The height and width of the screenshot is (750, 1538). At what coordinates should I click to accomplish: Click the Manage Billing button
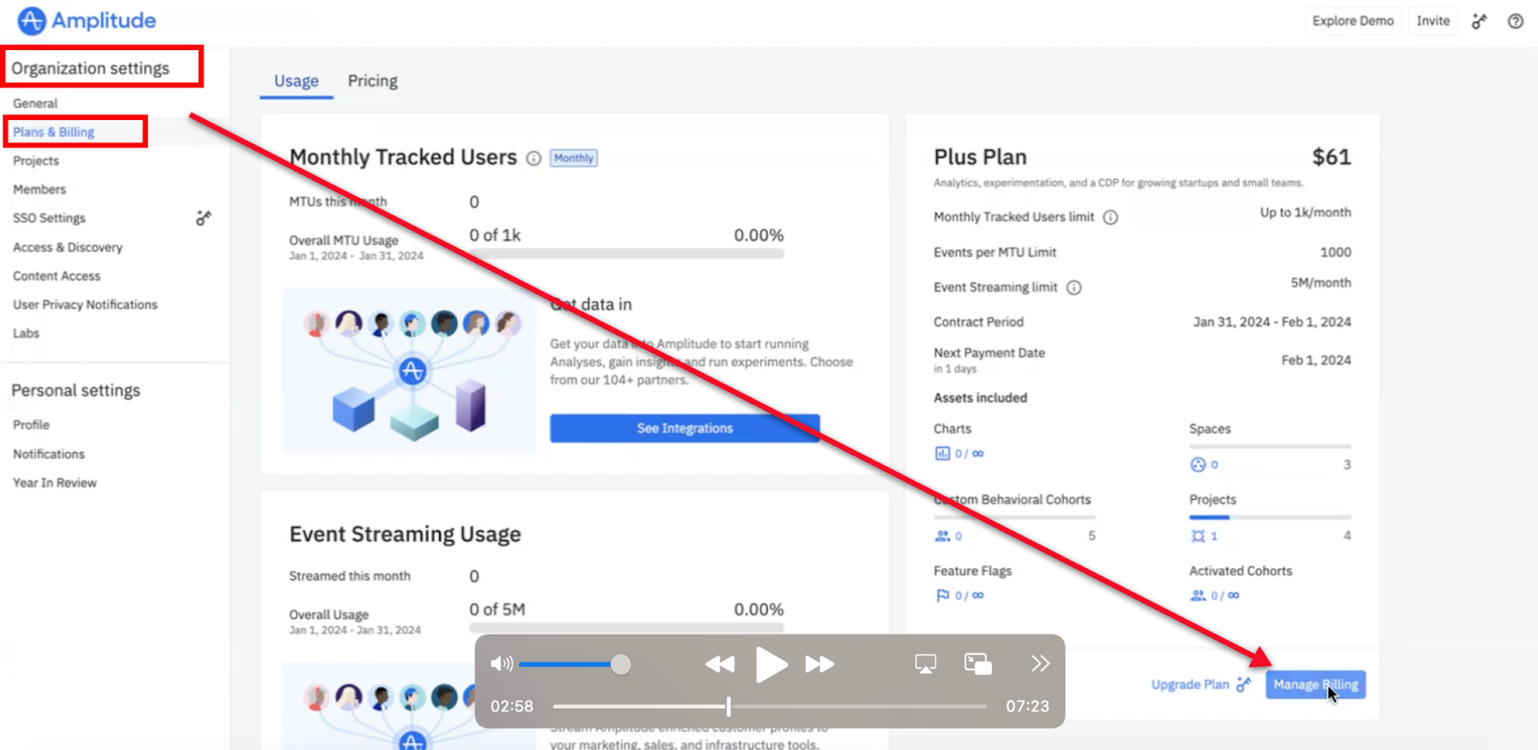pos(1315,685)
